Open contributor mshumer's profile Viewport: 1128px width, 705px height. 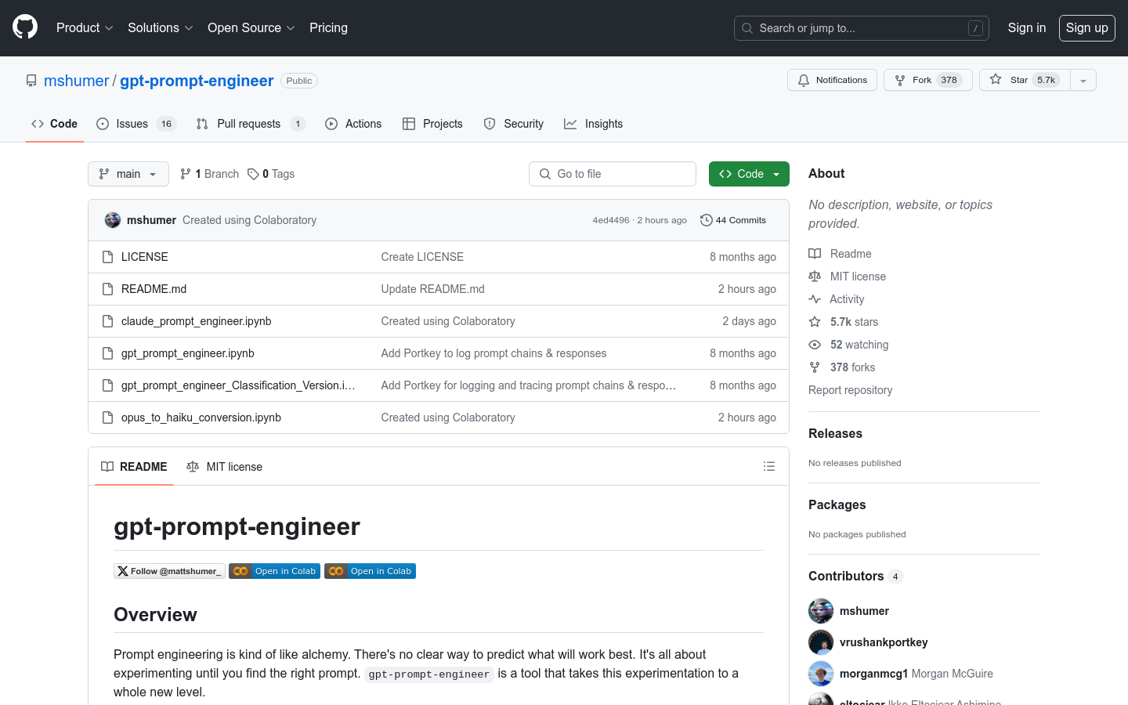coord(864,611)
